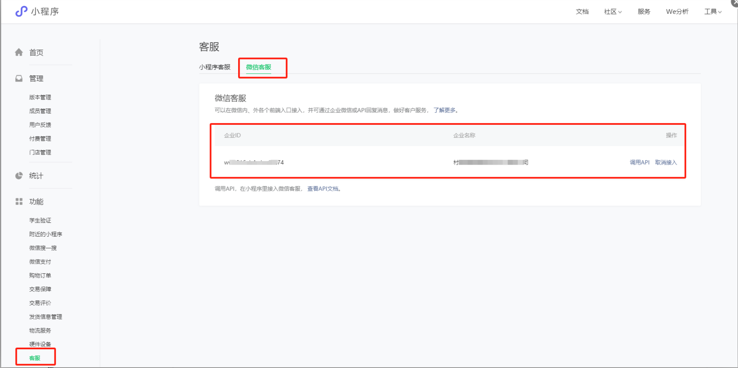This screenshot has height=368, width=738.
Task: Click the inbox icon beside 管理
Action: [19, 79]
